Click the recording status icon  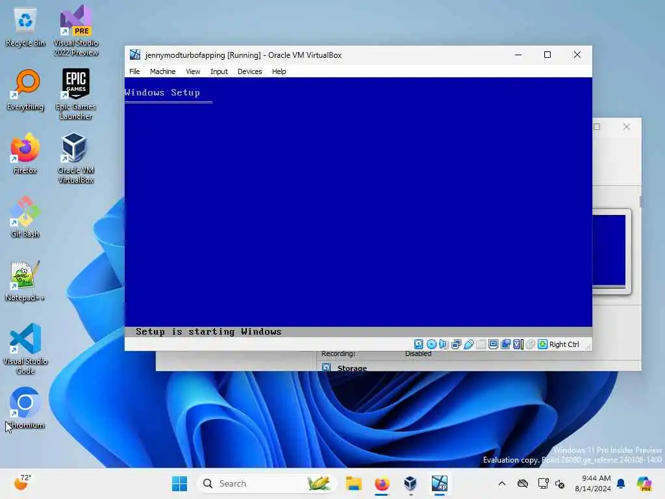click(x=505, y=344)
